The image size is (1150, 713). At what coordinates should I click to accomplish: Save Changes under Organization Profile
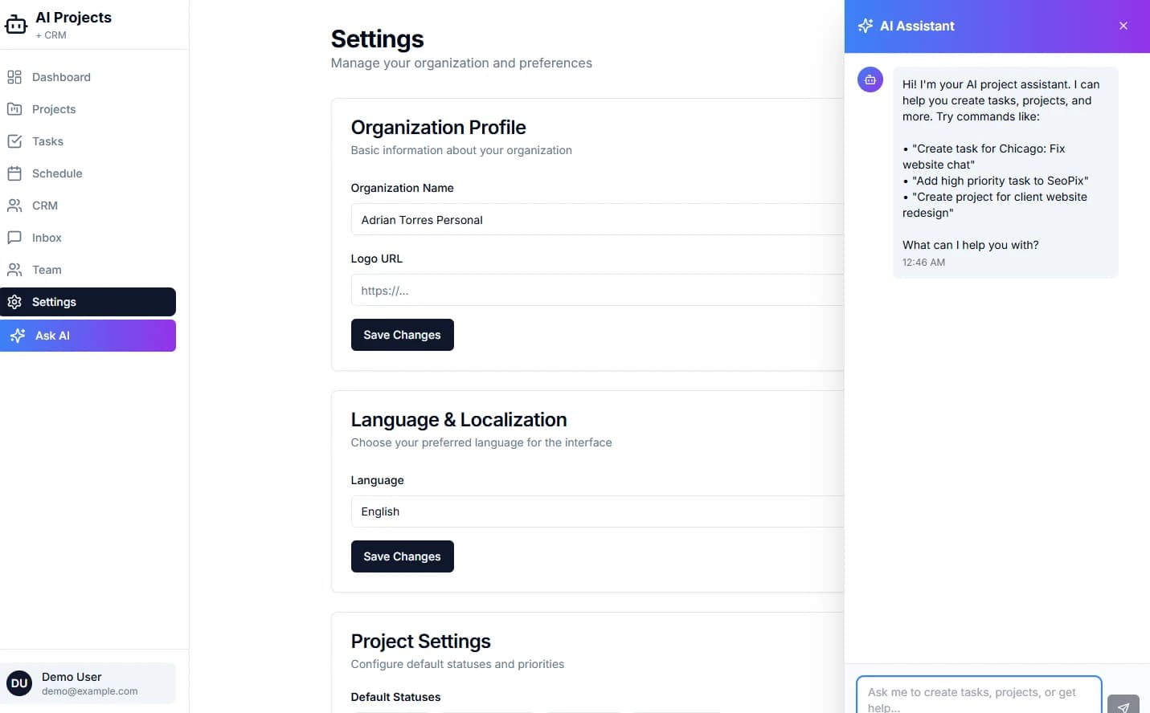pos(402,335)
